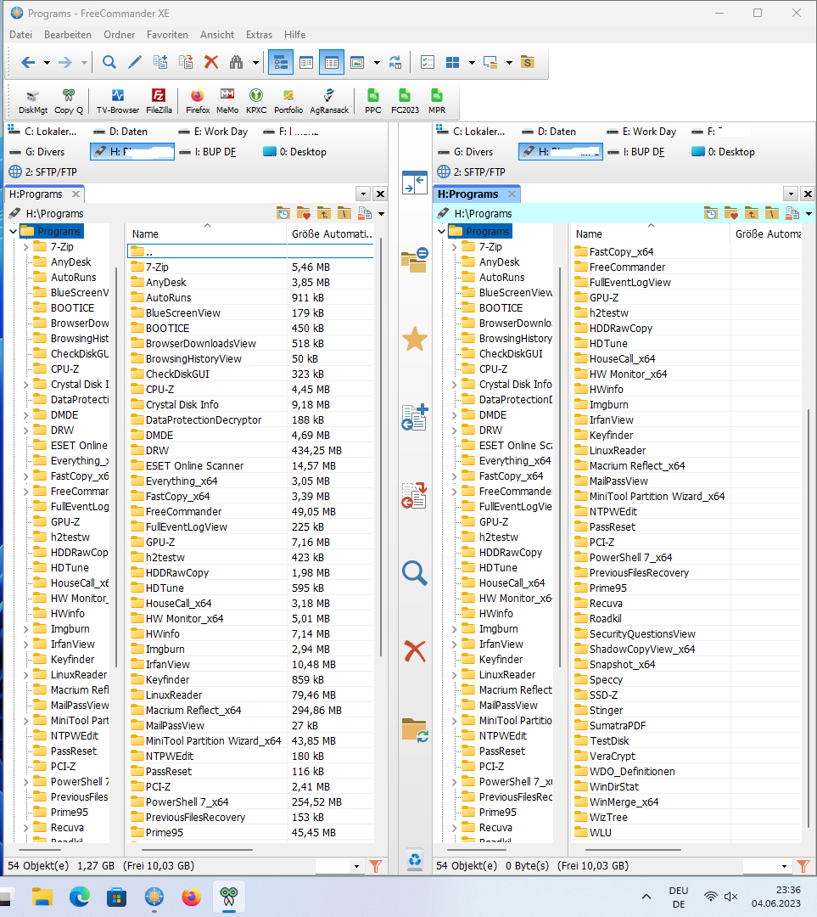Open dropdown next to back arrow
The image size is (817, 917).
point(47,63)
